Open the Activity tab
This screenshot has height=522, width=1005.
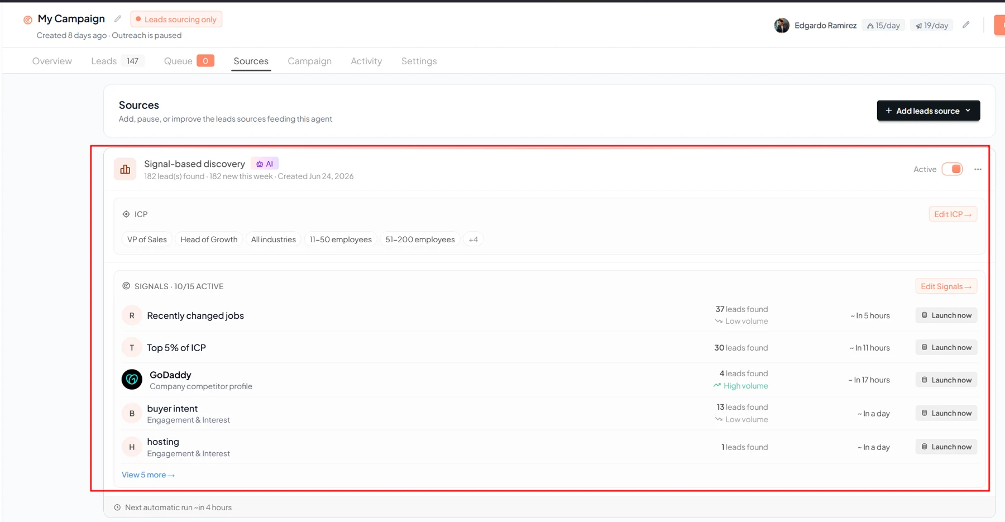click(x=366, y=61)
